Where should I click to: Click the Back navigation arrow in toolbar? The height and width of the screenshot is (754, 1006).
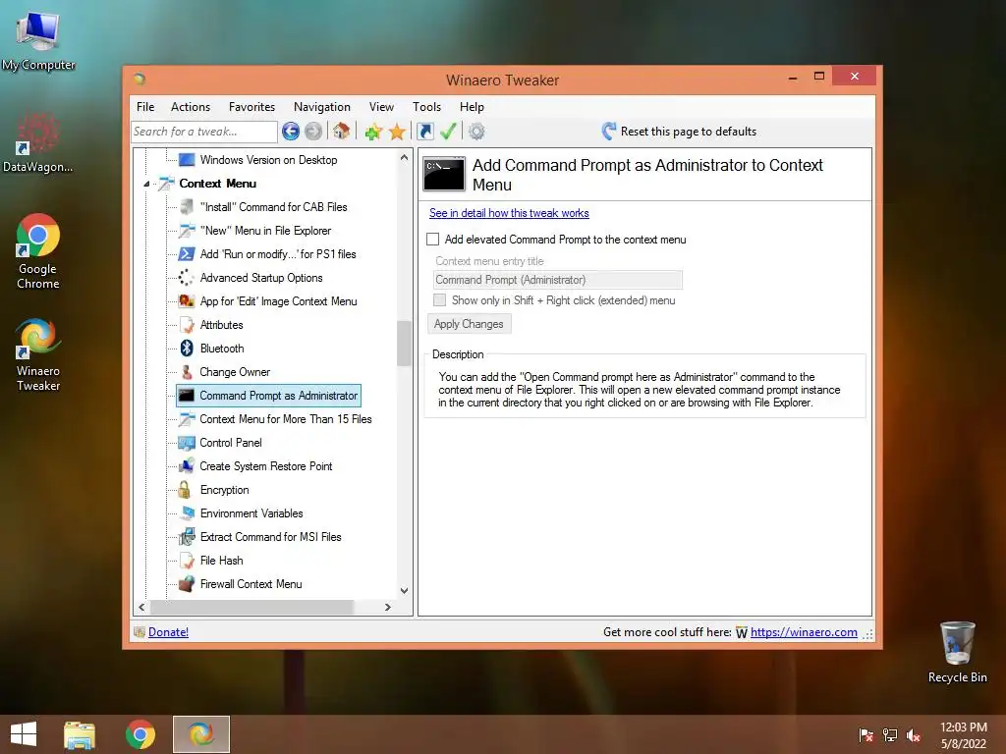(291, 132)
